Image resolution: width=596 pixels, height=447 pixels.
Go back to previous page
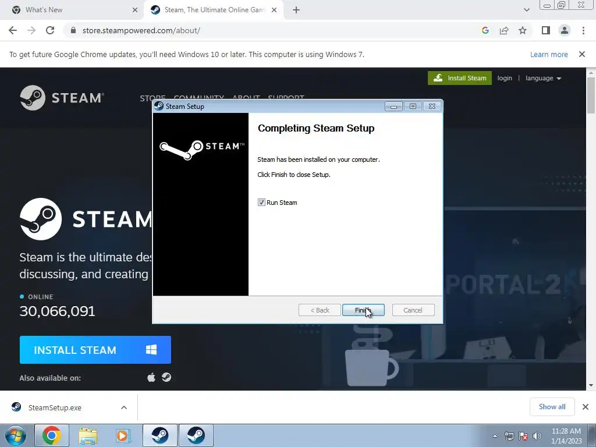13,30
